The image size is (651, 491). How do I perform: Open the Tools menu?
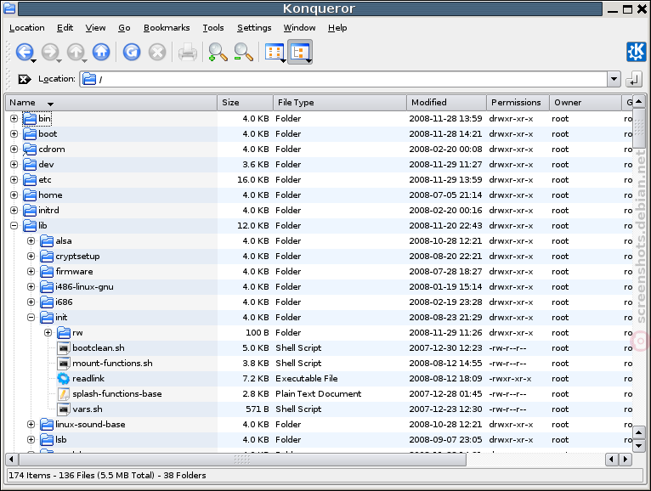tap(213, 28)
